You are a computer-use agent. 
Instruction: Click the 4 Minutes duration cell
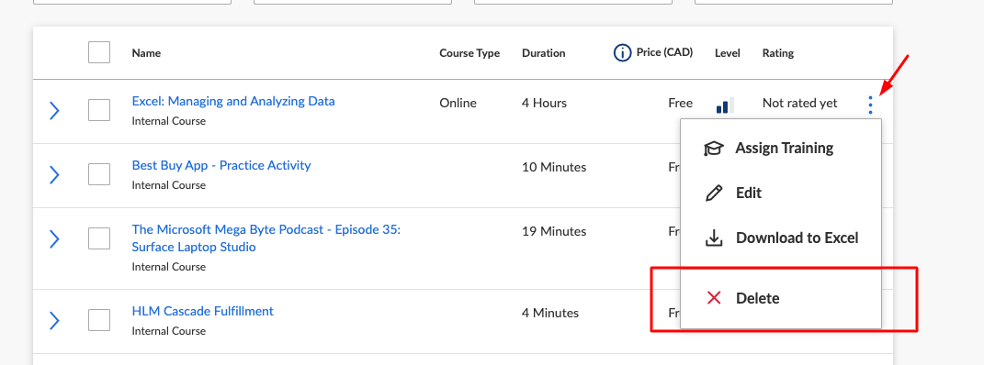[550, 313]
